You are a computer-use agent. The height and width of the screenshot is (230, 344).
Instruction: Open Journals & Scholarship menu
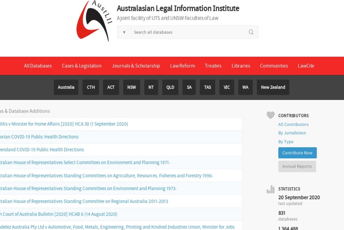(136, 66)
